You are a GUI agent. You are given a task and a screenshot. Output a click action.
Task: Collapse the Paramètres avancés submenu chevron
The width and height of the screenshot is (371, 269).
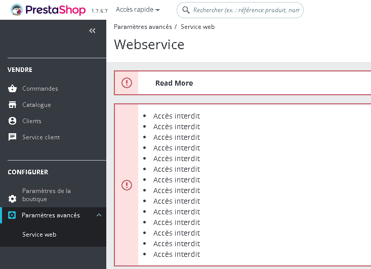click(99, 215)
